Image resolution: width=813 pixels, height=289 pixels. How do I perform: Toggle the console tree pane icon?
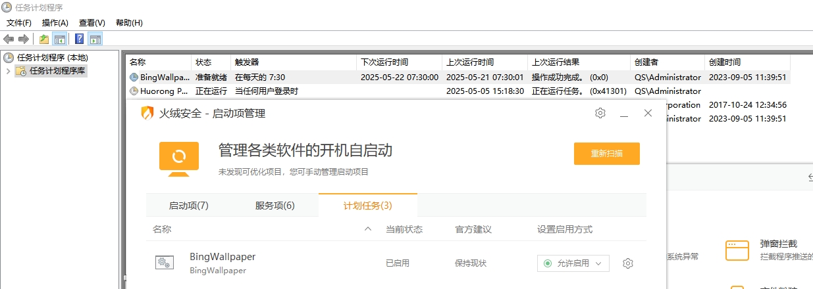click(59, 39)
